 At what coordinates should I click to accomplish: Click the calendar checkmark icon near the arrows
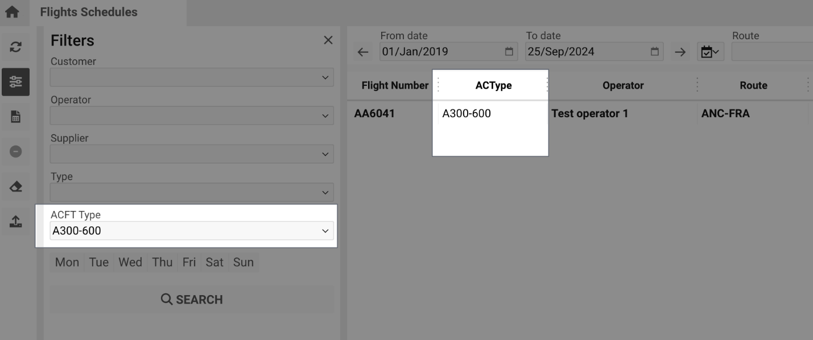click(710, 51)
